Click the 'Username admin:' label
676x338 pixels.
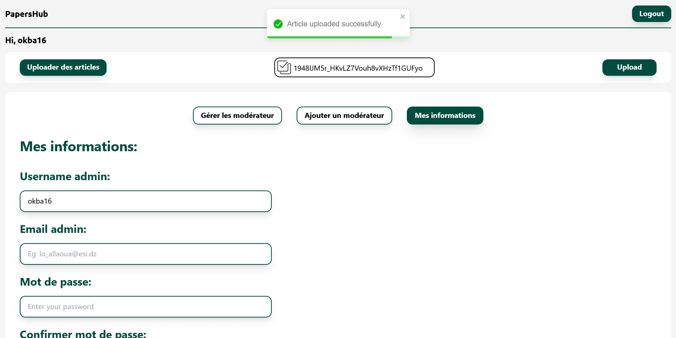[65, 177]
